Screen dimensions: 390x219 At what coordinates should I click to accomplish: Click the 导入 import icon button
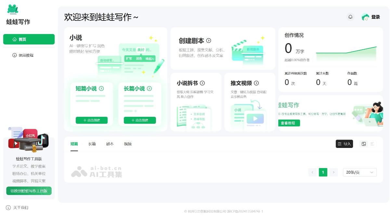pyautogui.click(x=344, y=143)
